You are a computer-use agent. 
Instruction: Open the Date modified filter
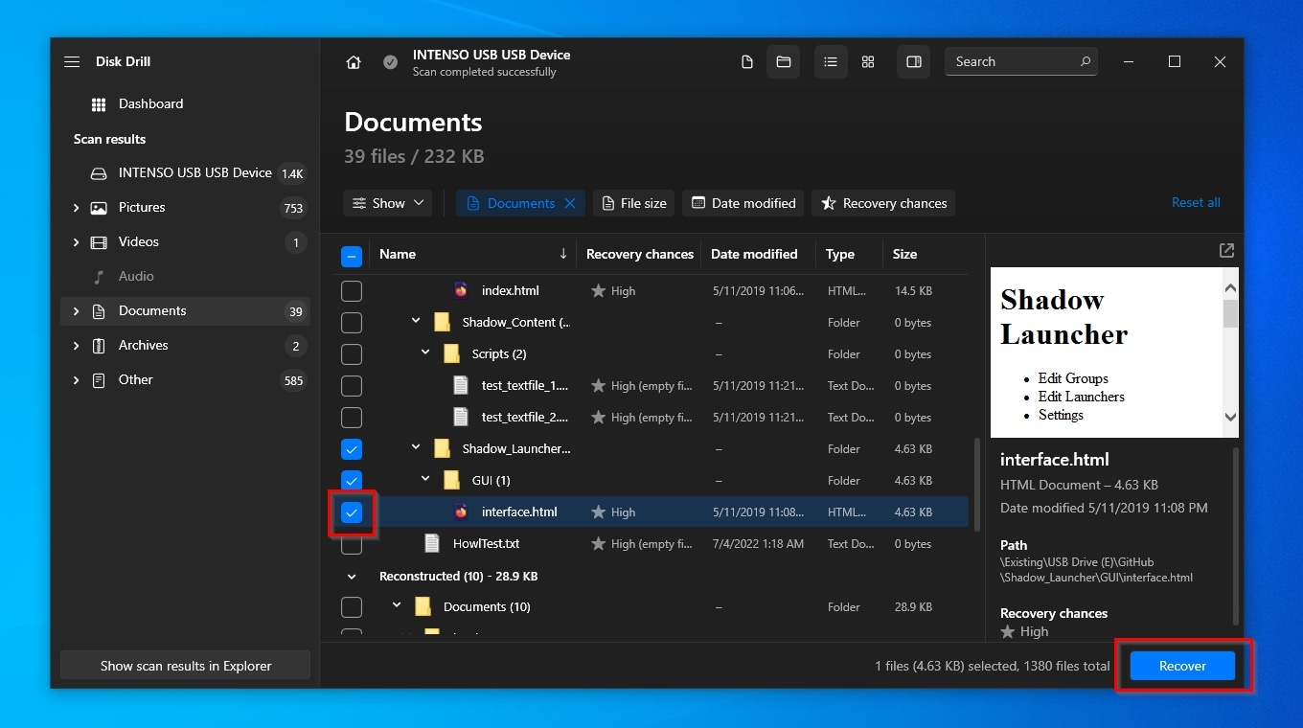[743, 203]
